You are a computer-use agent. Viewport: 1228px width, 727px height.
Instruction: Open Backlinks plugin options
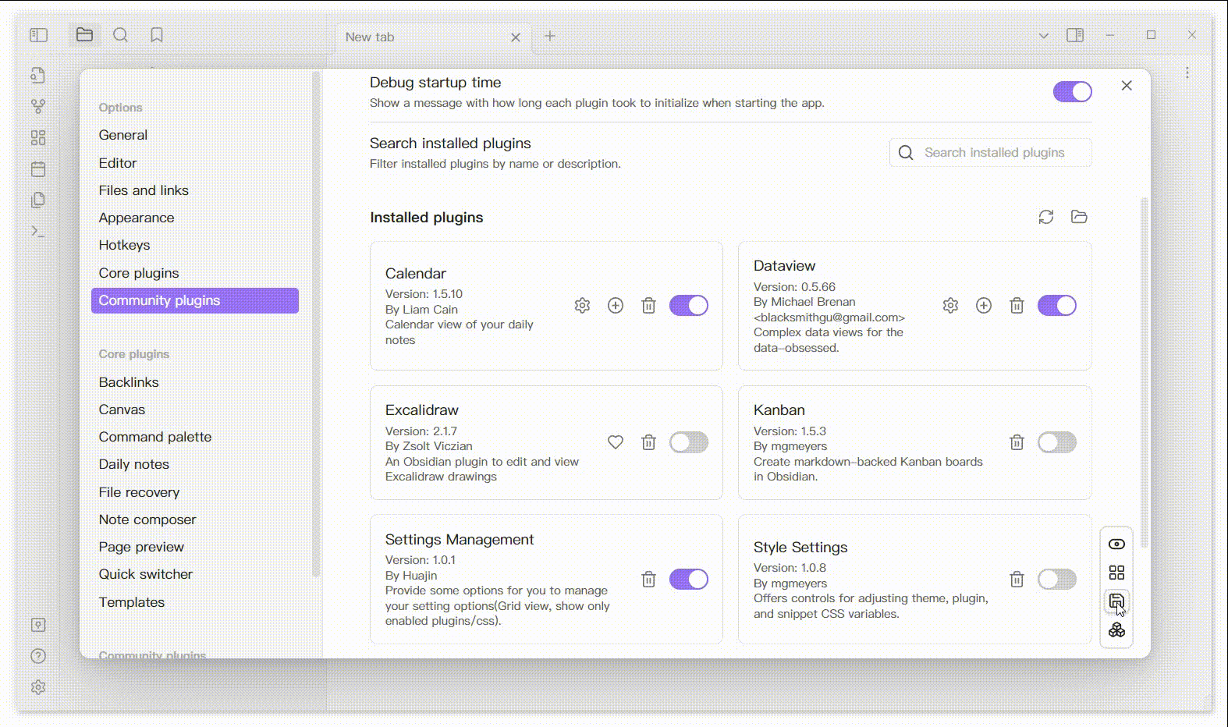coord(195,382)
